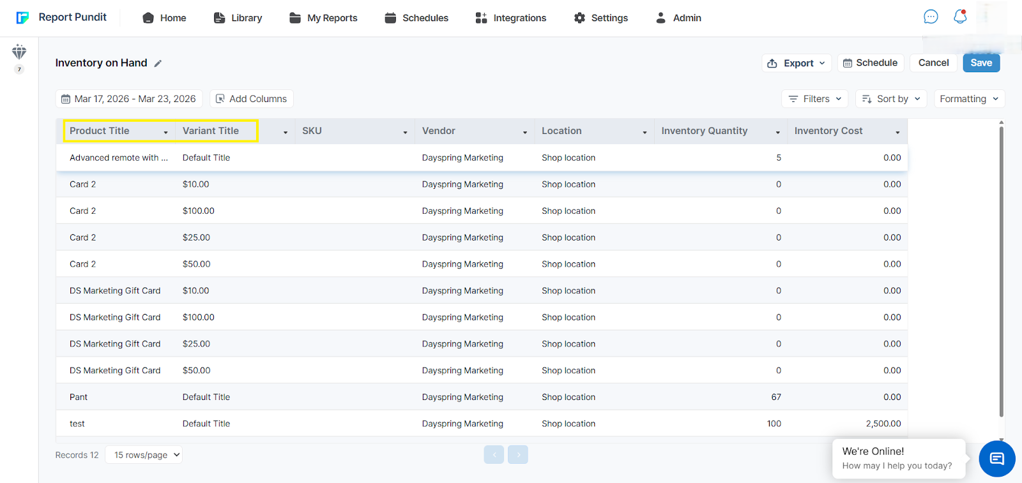Go to My Reports
Image resolution: width=1022 pixels, height=483 pixels.
tap(323, 18)
